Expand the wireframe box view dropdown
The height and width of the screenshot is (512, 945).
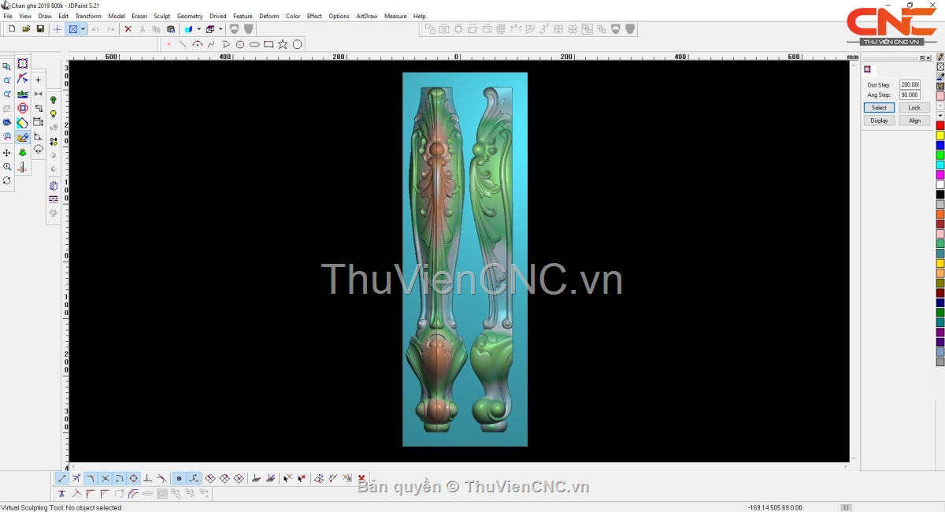(x=220, y=29)
